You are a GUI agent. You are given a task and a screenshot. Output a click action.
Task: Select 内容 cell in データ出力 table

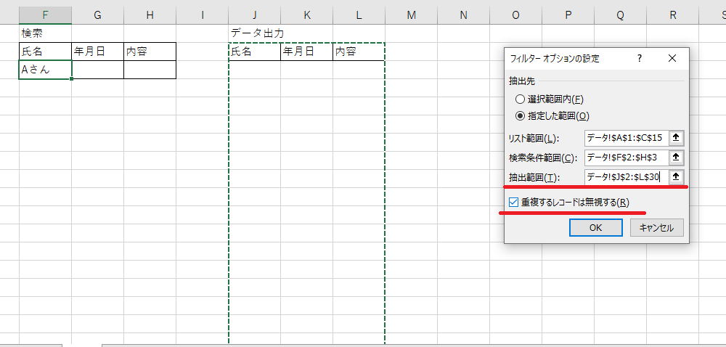click(x=359, y=52)
